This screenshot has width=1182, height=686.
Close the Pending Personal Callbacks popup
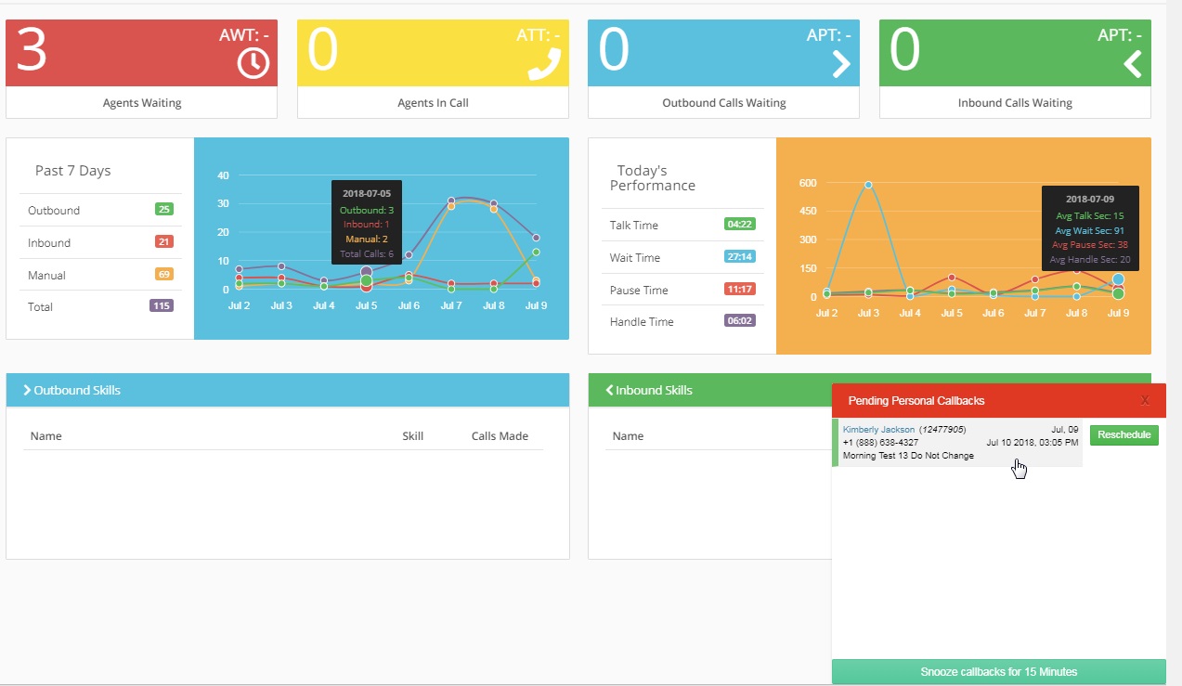[1145, 400]
